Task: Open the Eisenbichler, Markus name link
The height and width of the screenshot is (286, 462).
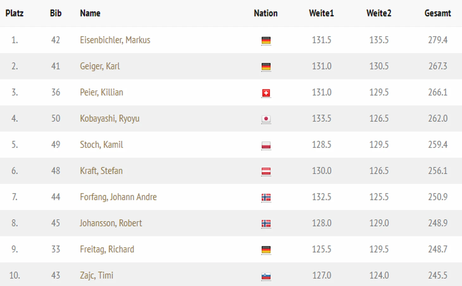Action: 115,40
